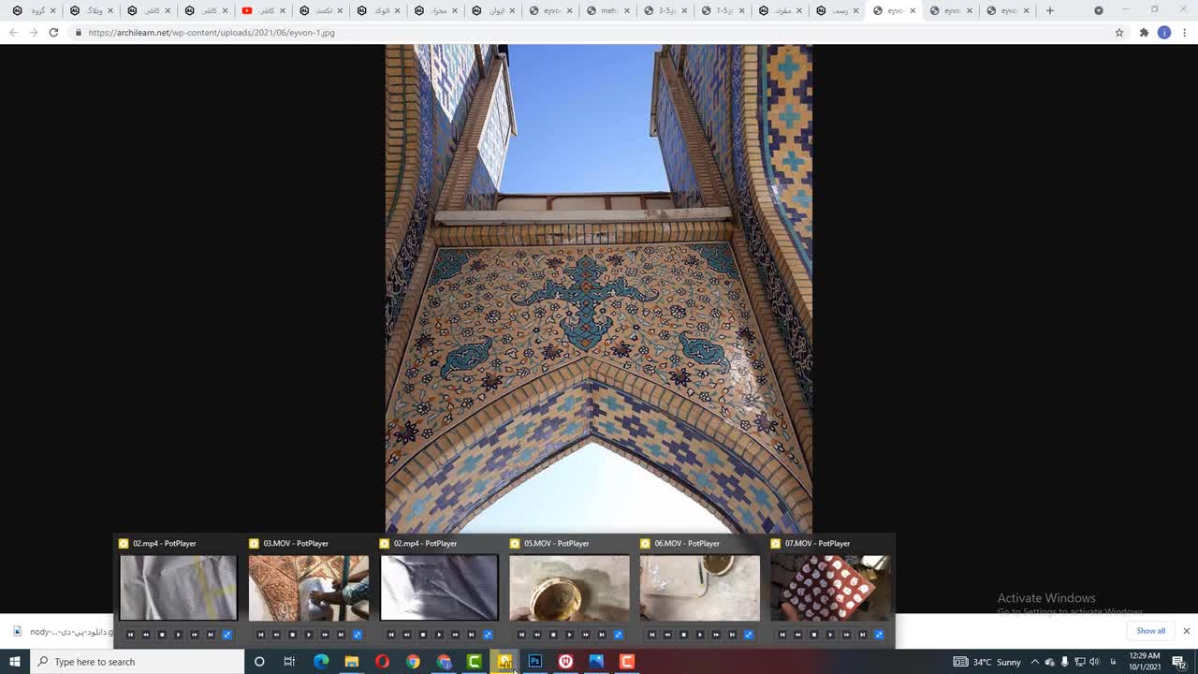The width and height of the screenshot is (1198, 674).
Task: Open Microsoft Edge from the taskbar
Action: point(321,662)
